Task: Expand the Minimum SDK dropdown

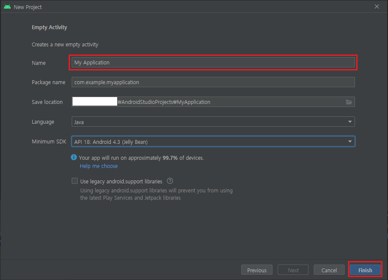Action: [213, 142]
